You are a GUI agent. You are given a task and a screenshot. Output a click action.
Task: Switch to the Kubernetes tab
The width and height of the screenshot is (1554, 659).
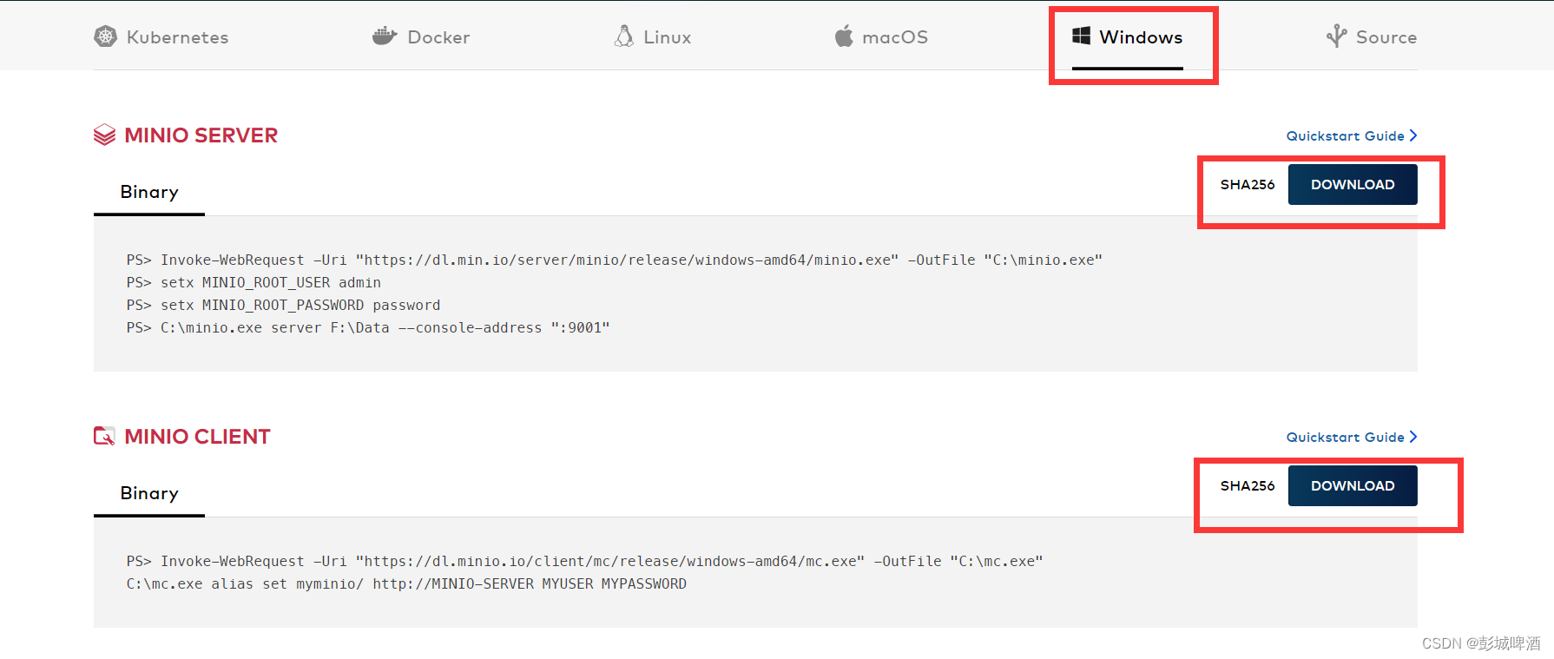pos(161,36)
